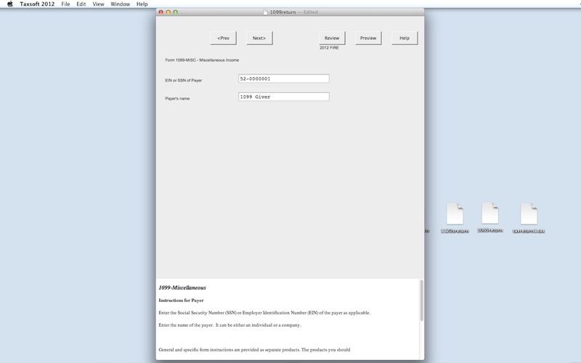Viewport: 581px width, 363px height.
Task: Click the Review button
Action: tap(332, 38)
